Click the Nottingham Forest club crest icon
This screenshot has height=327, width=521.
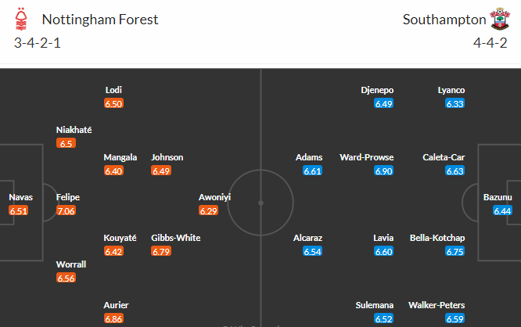coord(21,19)
